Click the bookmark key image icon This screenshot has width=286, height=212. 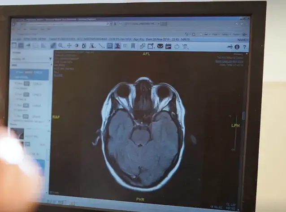pos(133,46)
